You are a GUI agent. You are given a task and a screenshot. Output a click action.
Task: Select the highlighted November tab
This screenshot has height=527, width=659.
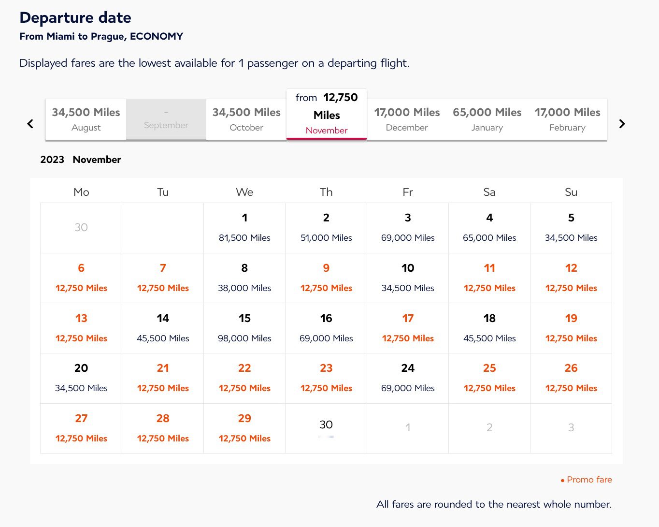click(x=327, y=115)
